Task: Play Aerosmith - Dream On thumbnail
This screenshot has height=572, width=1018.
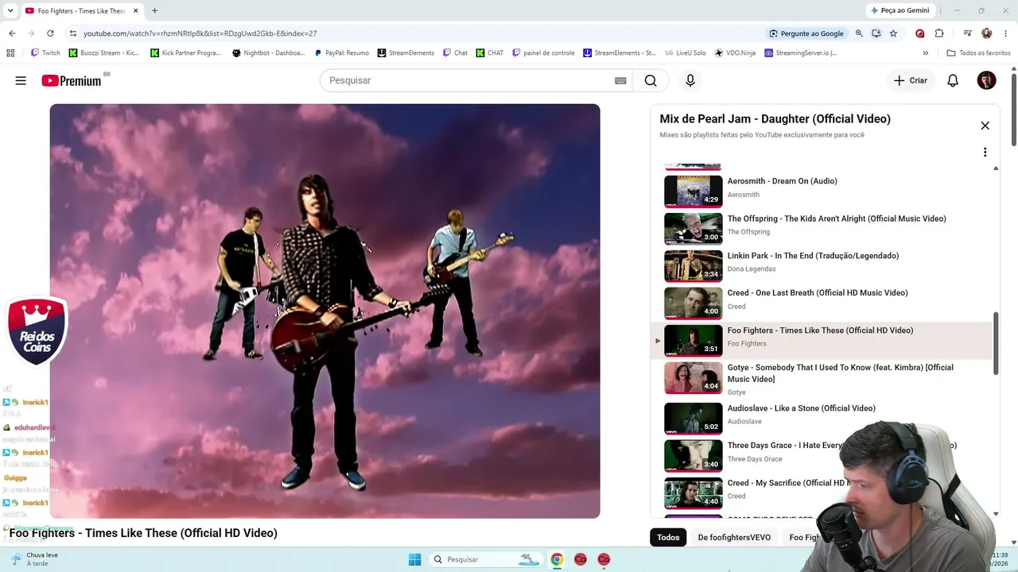Action: coord(693,191)
